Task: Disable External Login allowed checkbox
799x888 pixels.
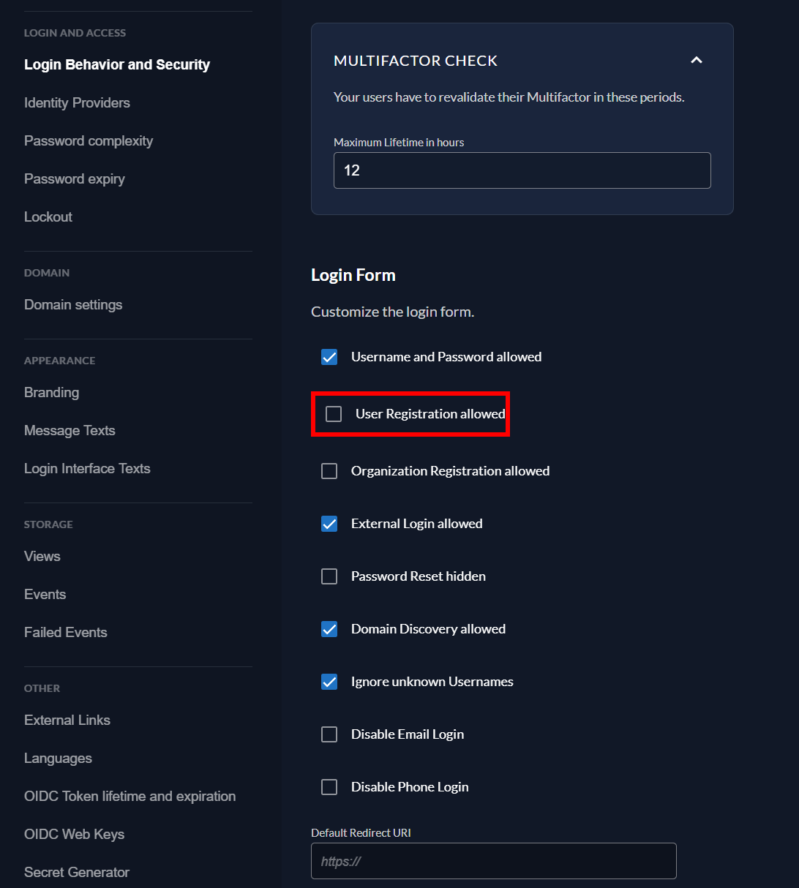Action: 329,524
